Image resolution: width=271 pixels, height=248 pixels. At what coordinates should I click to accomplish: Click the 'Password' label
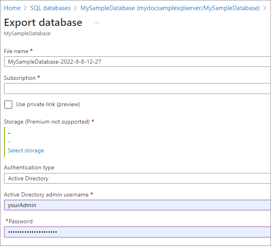(x=21, y=221)
